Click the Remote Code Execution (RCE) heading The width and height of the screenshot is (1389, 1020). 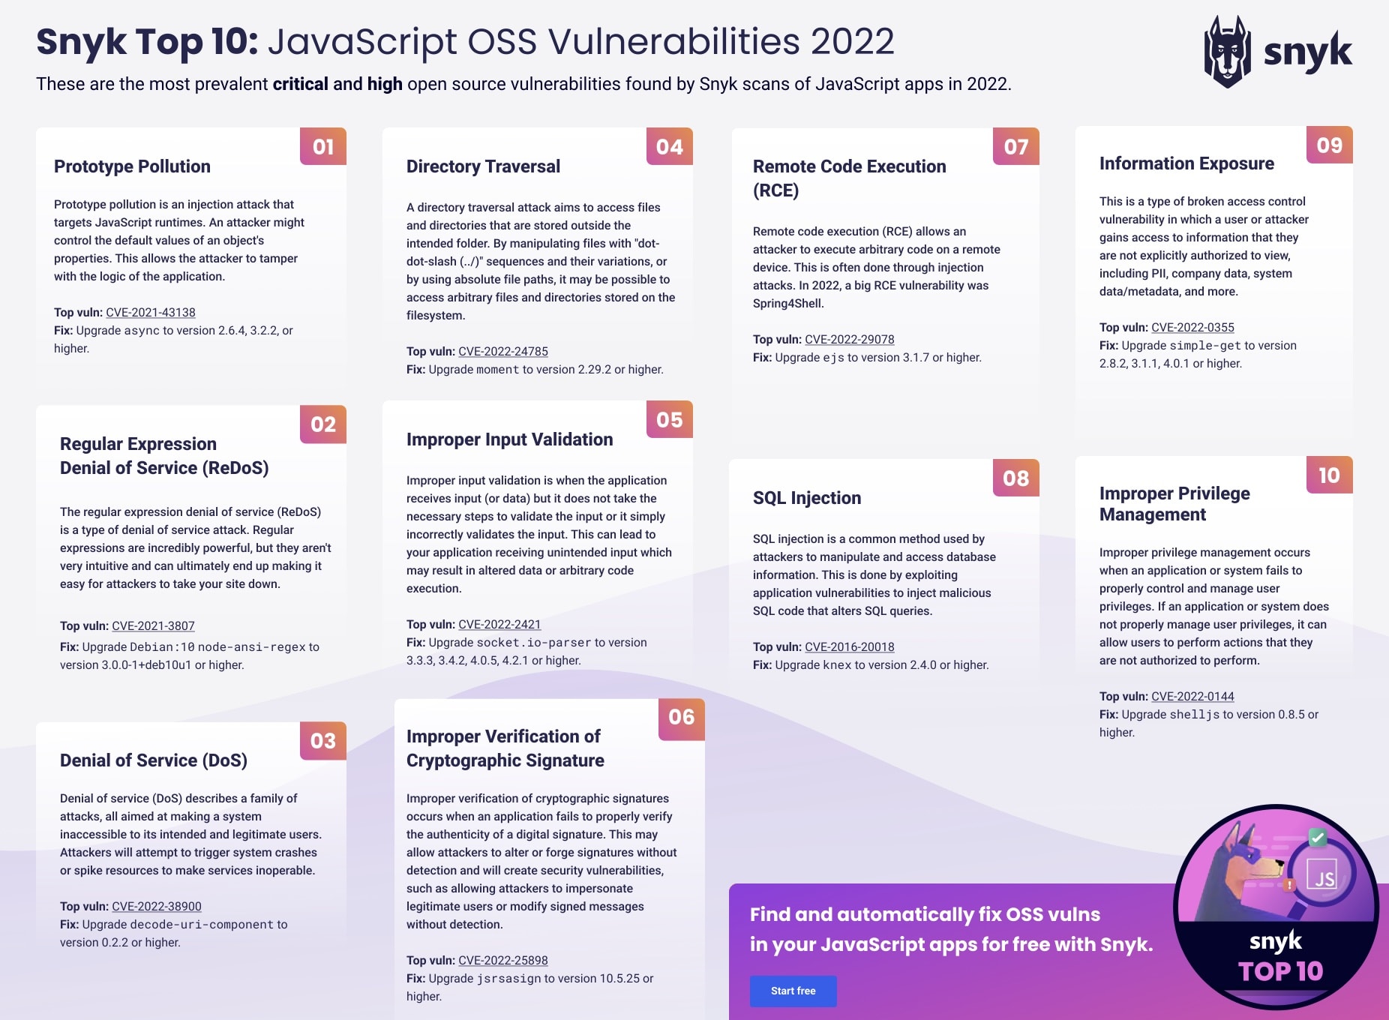850,178
